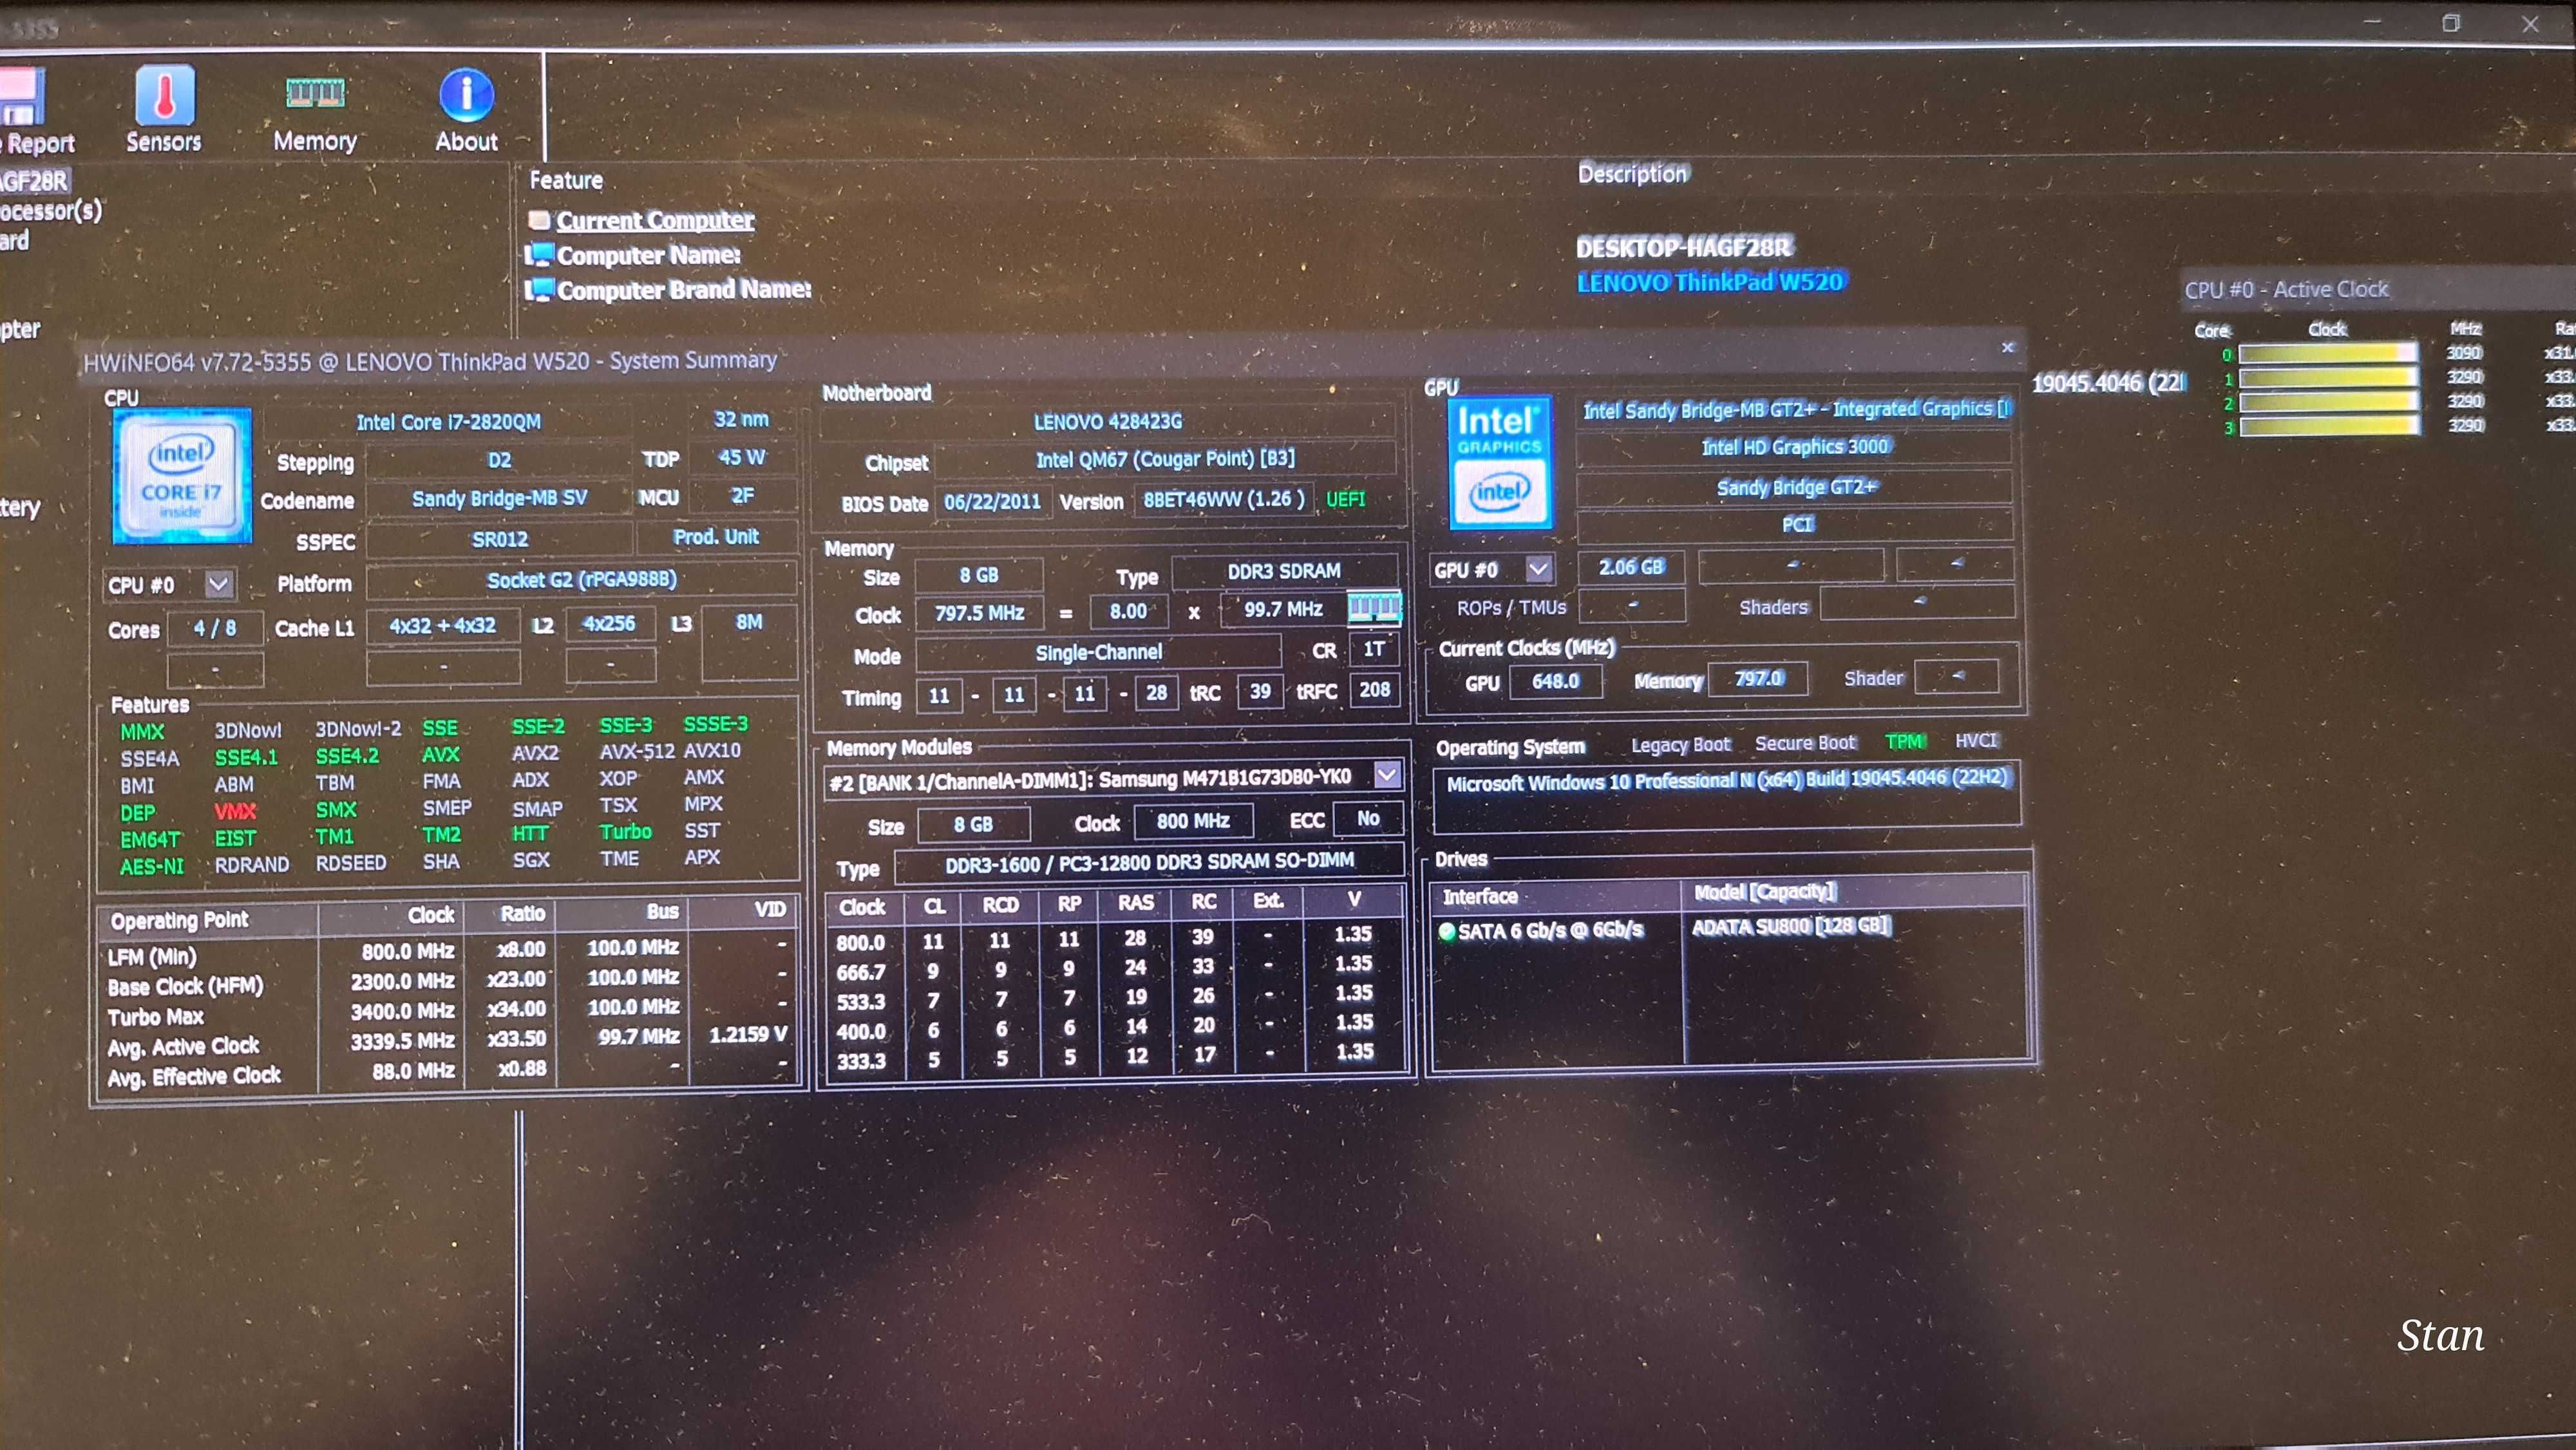This screenshot has height=1450, width=2576.
Task: Click DESKTOP-HAGF28R computer name field
Action: tap(1683, 247)
